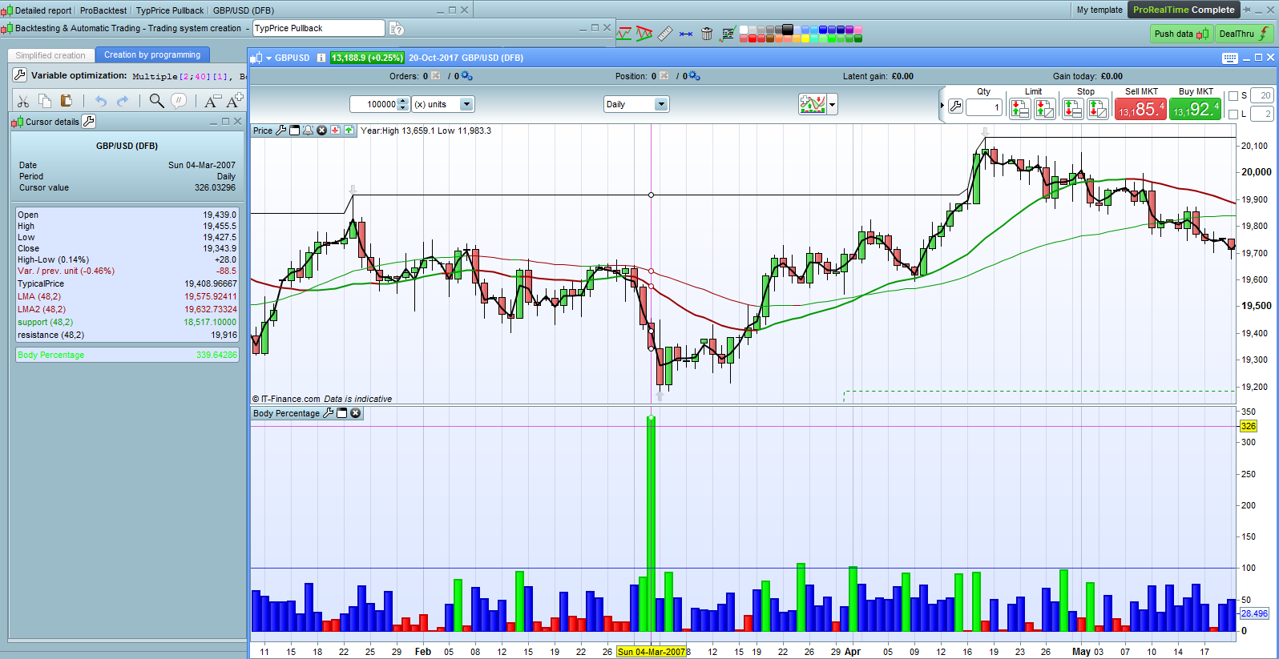This screenshot has width=1279, height=659.
Task: Select the horizontal distance measure tool
Action: point(686,34)
